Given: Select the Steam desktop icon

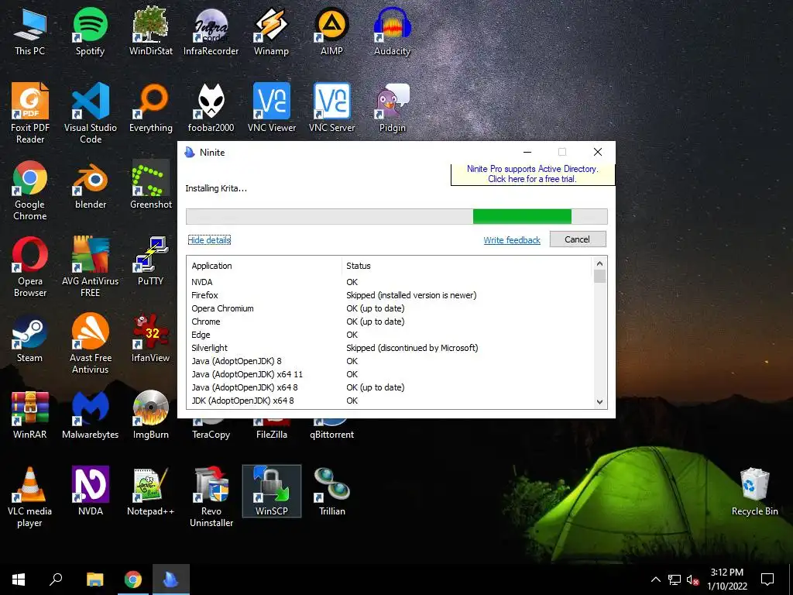Looking at the screenshot, I should pos(30,339).
